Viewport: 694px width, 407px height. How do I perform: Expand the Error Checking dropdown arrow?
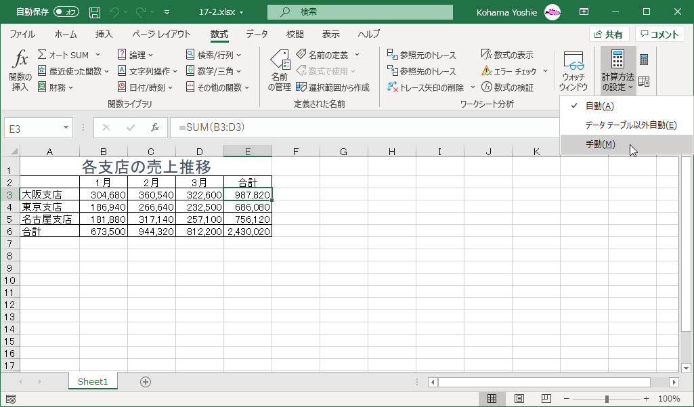(x=545, y=71)
